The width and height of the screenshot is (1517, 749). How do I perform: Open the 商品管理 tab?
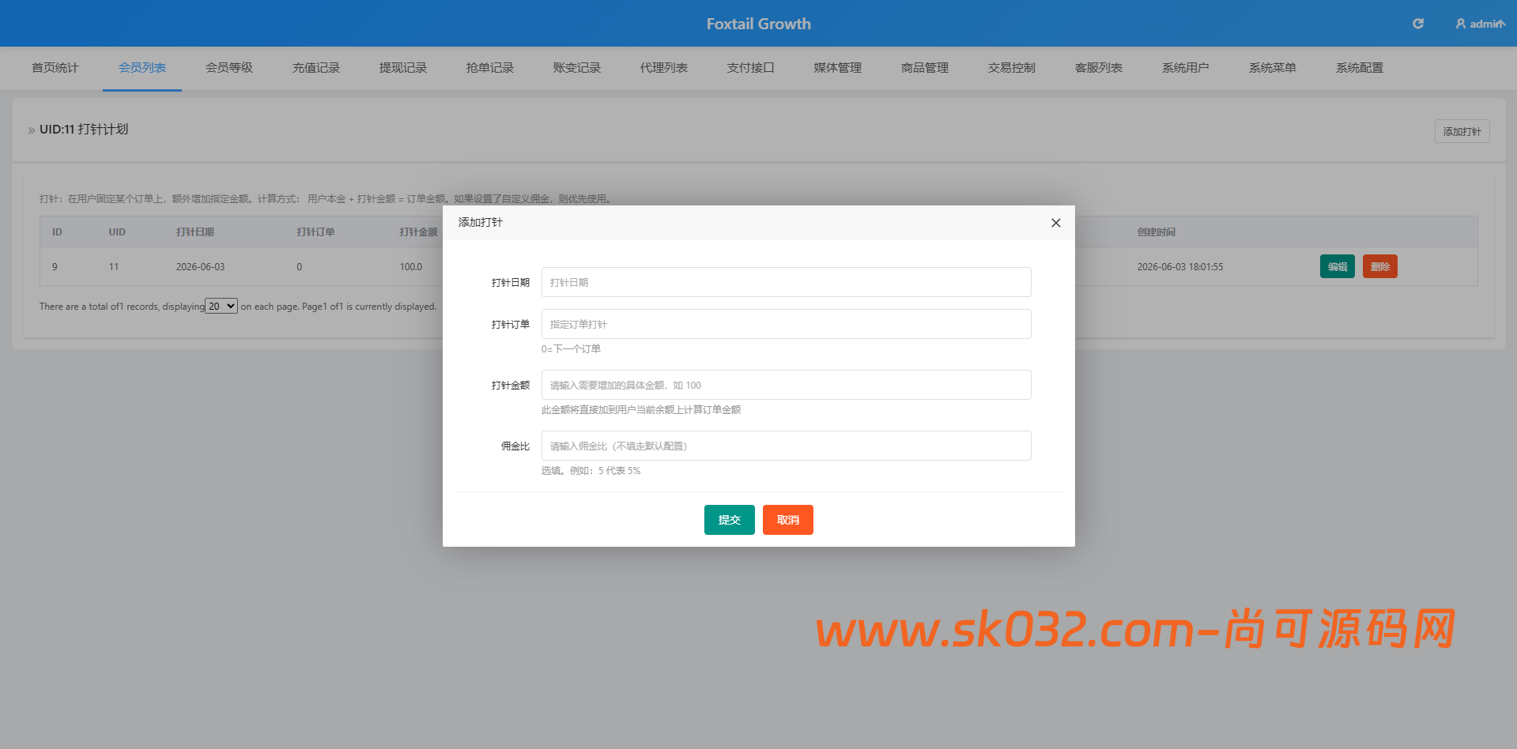click(x=925, y=68)
